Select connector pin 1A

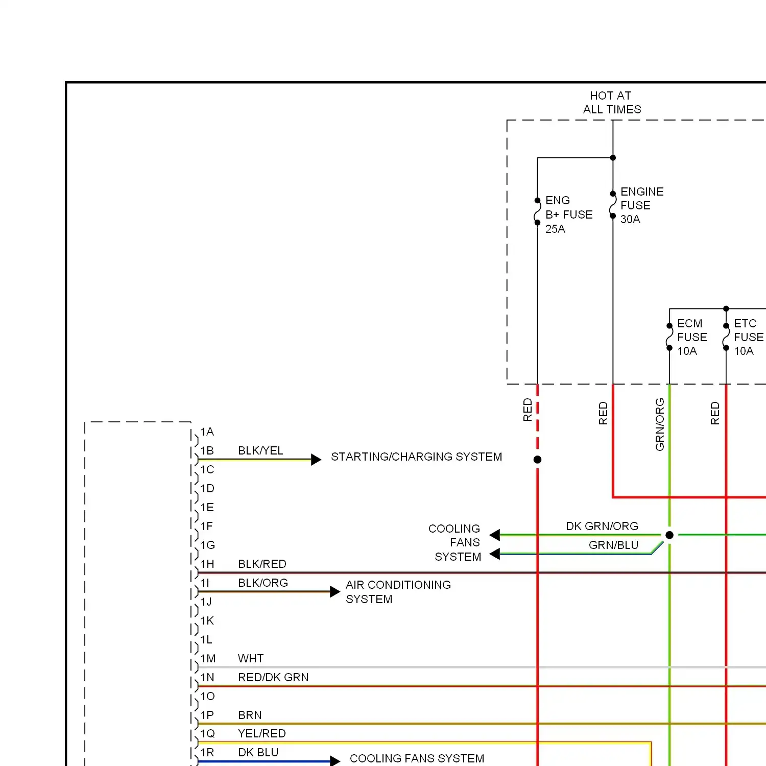click(207, 432)
